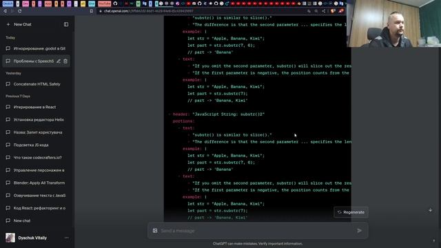Open the Dyachuk Vitaliy account menu
The height and width of the screenshot is (248, 441).
tap(37, 238)
